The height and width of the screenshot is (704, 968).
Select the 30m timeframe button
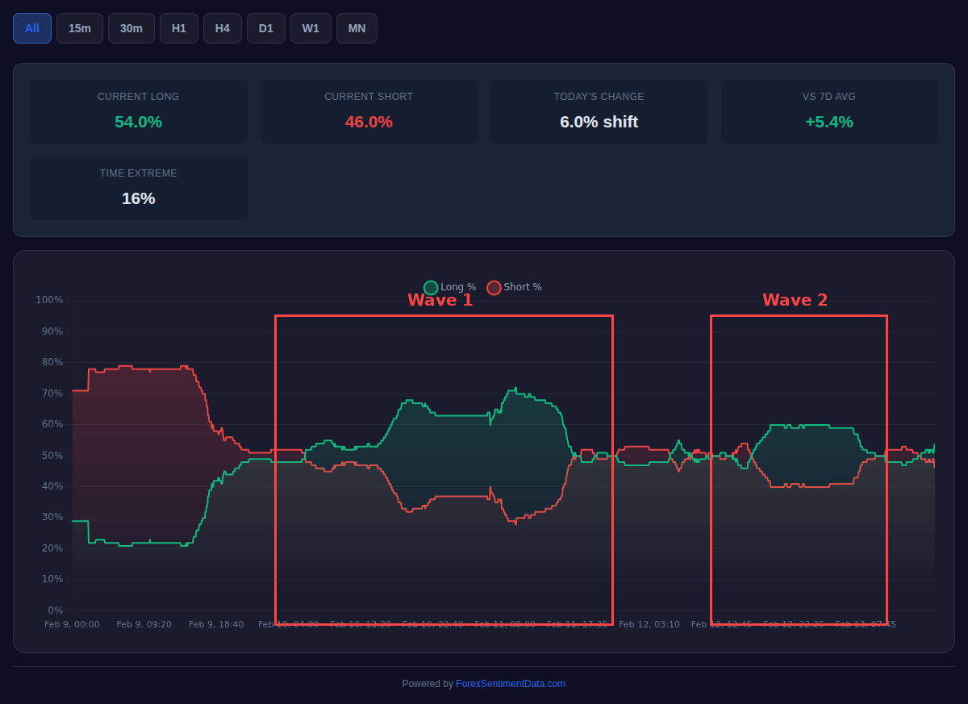click(x=131, y=27)
